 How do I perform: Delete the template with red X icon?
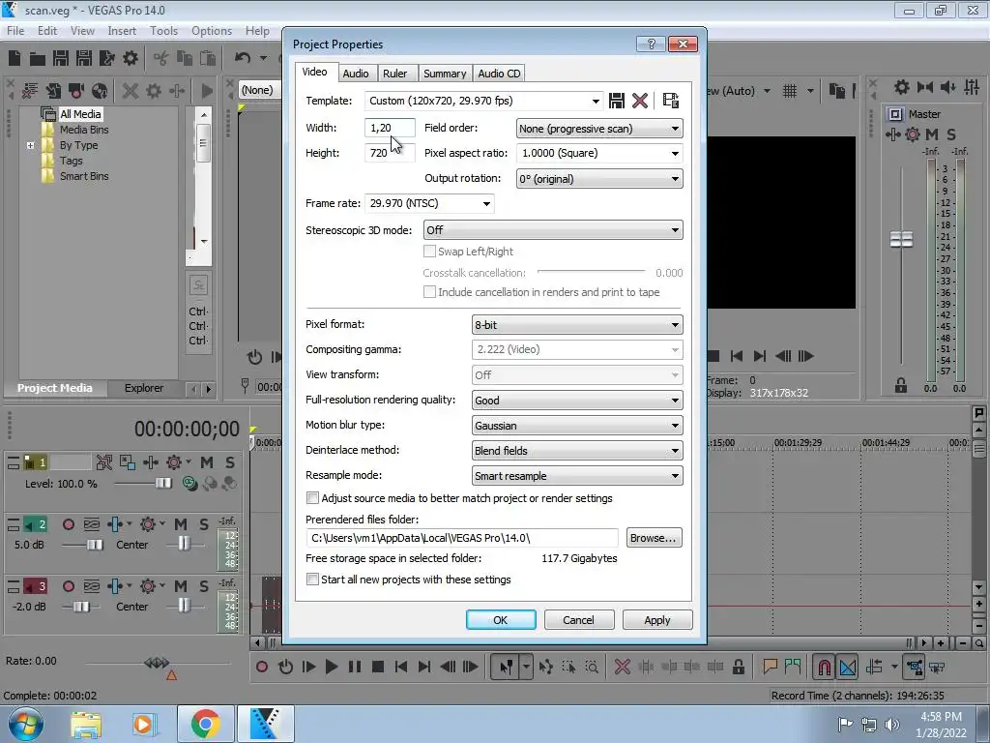(x=640, y=101)
